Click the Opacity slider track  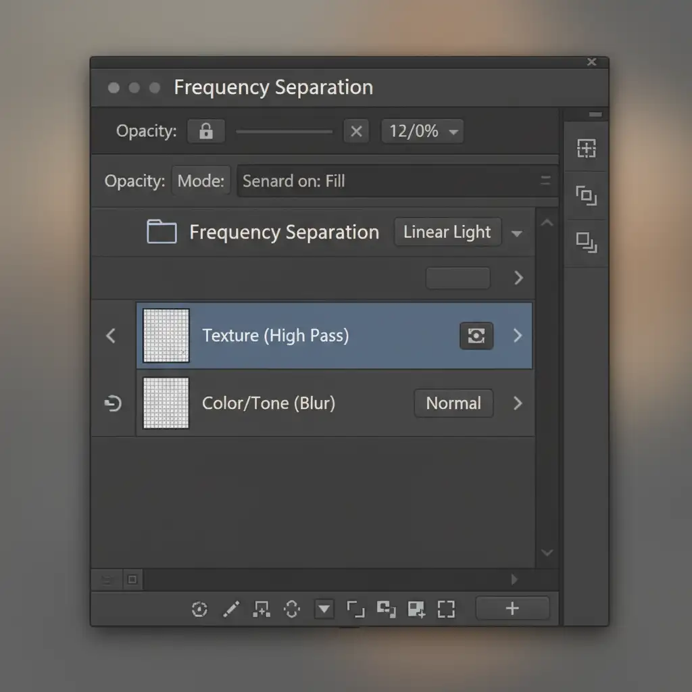(x=284, y=132)
